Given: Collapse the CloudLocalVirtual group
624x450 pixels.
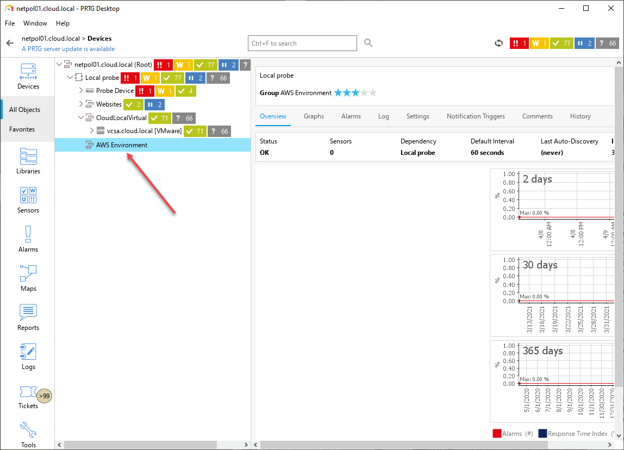Looking at the screenshot, I should click(81, 117).
